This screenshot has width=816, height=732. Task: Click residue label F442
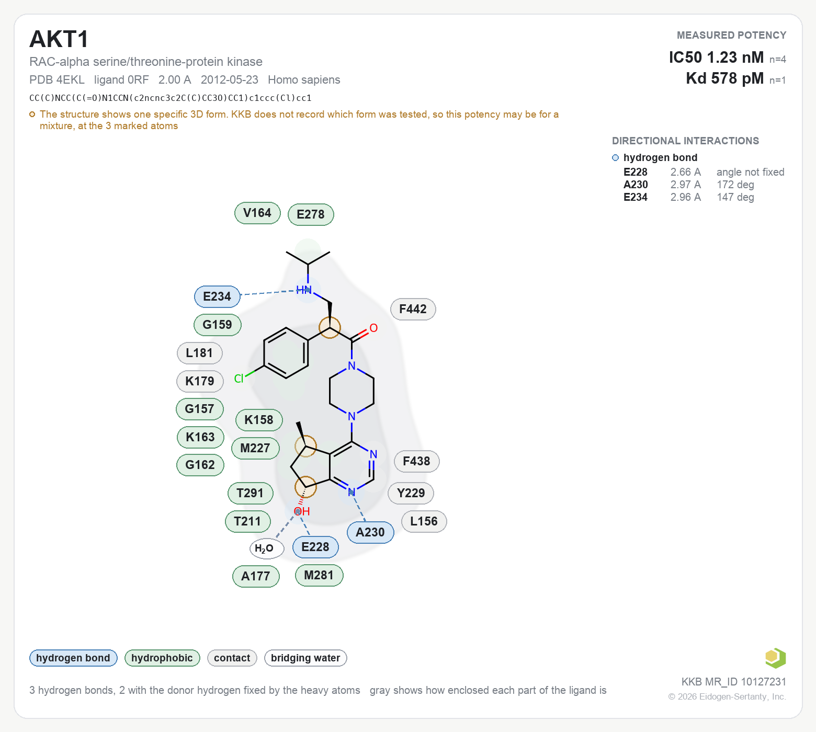pyautogui.click(x=413, y=309)
